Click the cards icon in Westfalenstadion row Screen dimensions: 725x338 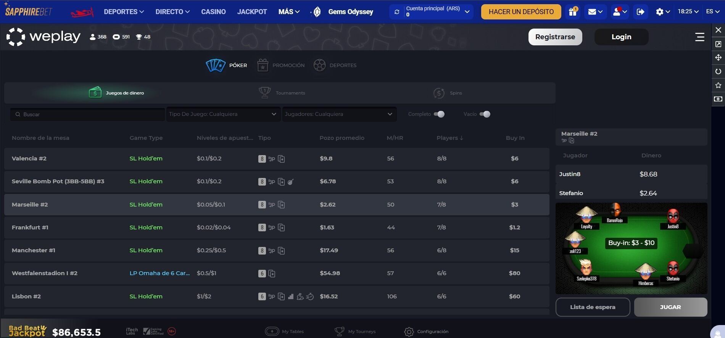click(272, 274)
